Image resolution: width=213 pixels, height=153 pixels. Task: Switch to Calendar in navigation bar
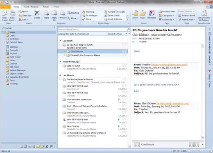25,146
